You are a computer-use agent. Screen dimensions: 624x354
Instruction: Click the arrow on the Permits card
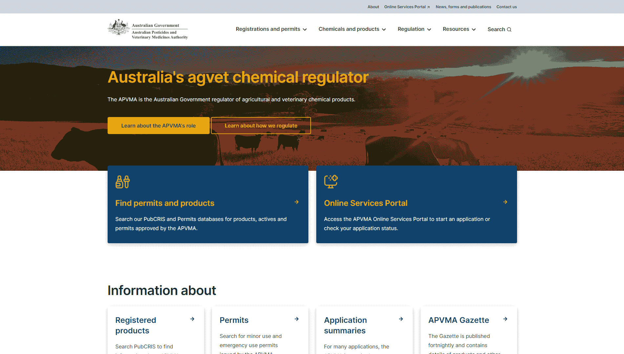click(297, 319)
